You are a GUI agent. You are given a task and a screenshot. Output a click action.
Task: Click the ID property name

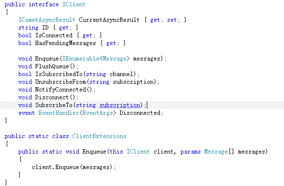(45, 28)
